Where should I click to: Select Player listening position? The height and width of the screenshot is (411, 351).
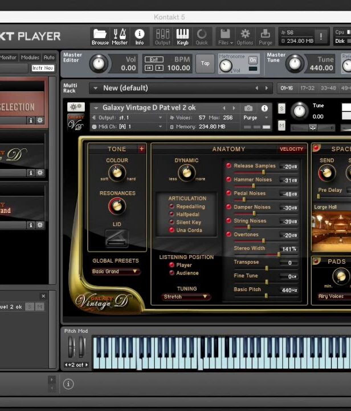tap(172, 265)
